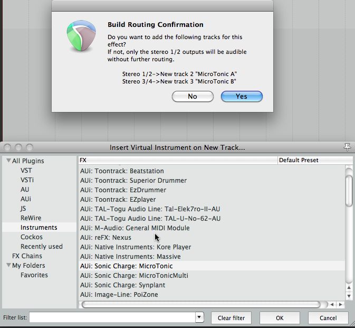Cancel the Insert Virtual Instrument window
This screenshot has width=355, height=328.
[328, 318]
